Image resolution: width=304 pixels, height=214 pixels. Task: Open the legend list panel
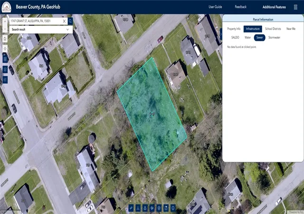coord(5,79)
